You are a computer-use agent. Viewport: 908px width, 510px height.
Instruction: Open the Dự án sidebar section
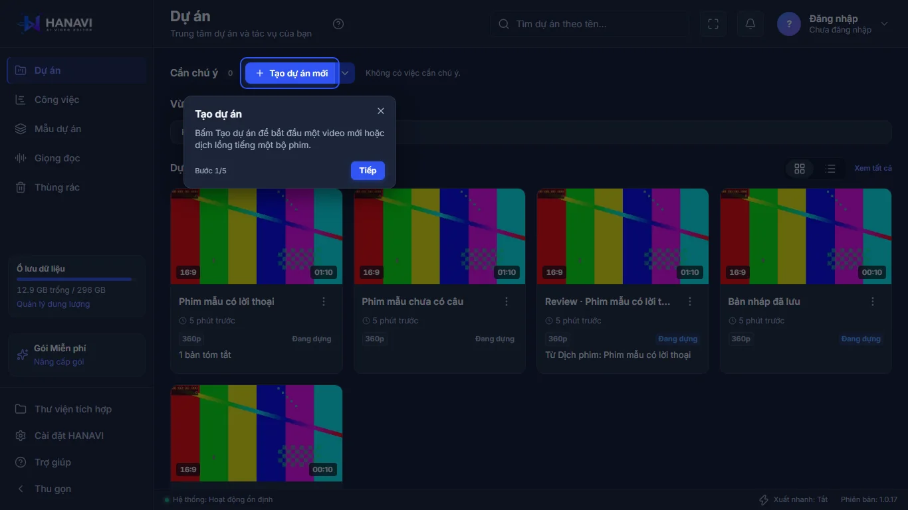tap(77, 70)
